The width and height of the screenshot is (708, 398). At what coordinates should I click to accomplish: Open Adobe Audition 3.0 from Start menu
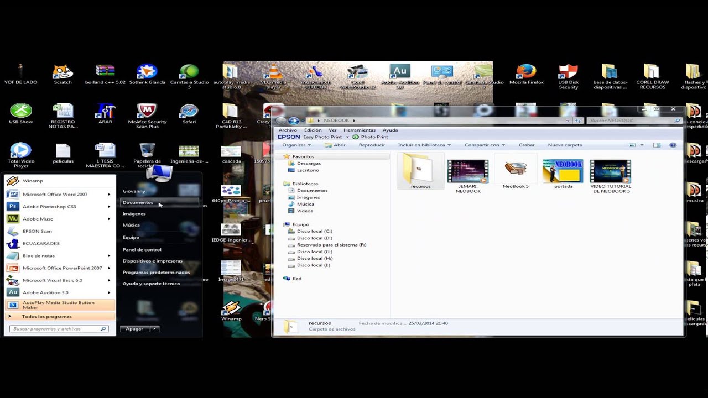point(60,292)
